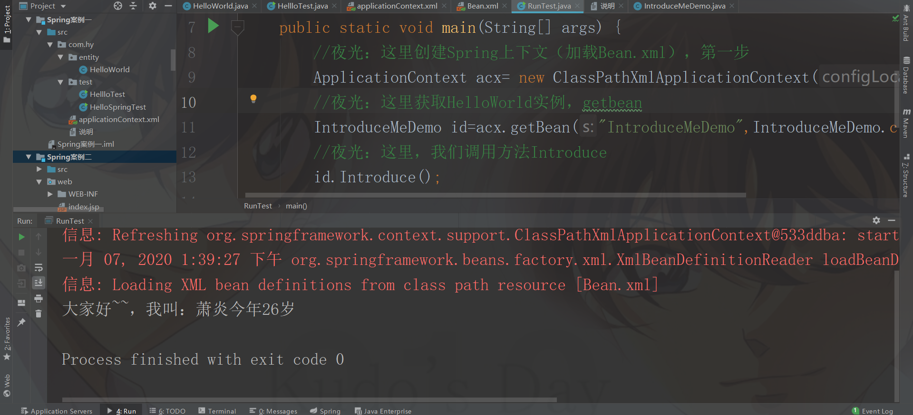Open the Event Log
913x415 pixels.
tap(873, 411)
